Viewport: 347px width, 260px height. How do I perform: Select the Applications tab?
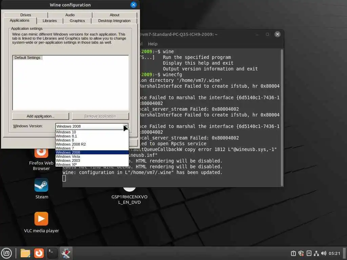tap(19, 20)
